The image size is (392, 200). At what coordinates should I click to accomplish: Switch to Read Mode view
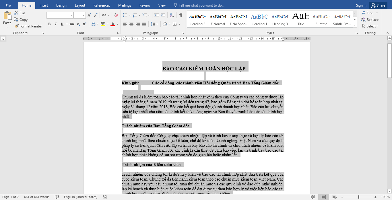313,197
